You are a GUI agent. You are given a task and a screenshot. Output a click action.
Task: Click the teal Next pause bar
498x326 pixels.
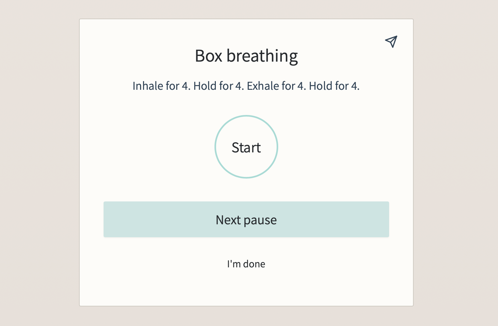click(246, 219)
